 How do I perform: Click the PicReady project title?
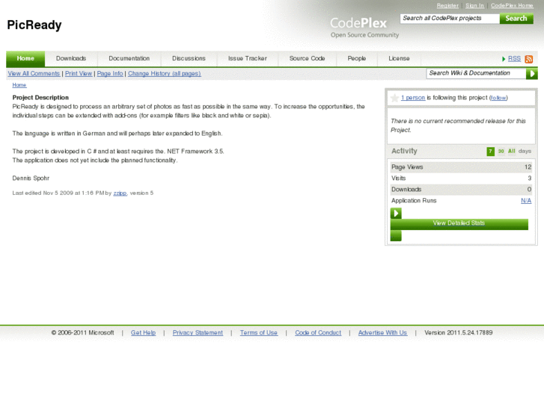click(34, 25)
